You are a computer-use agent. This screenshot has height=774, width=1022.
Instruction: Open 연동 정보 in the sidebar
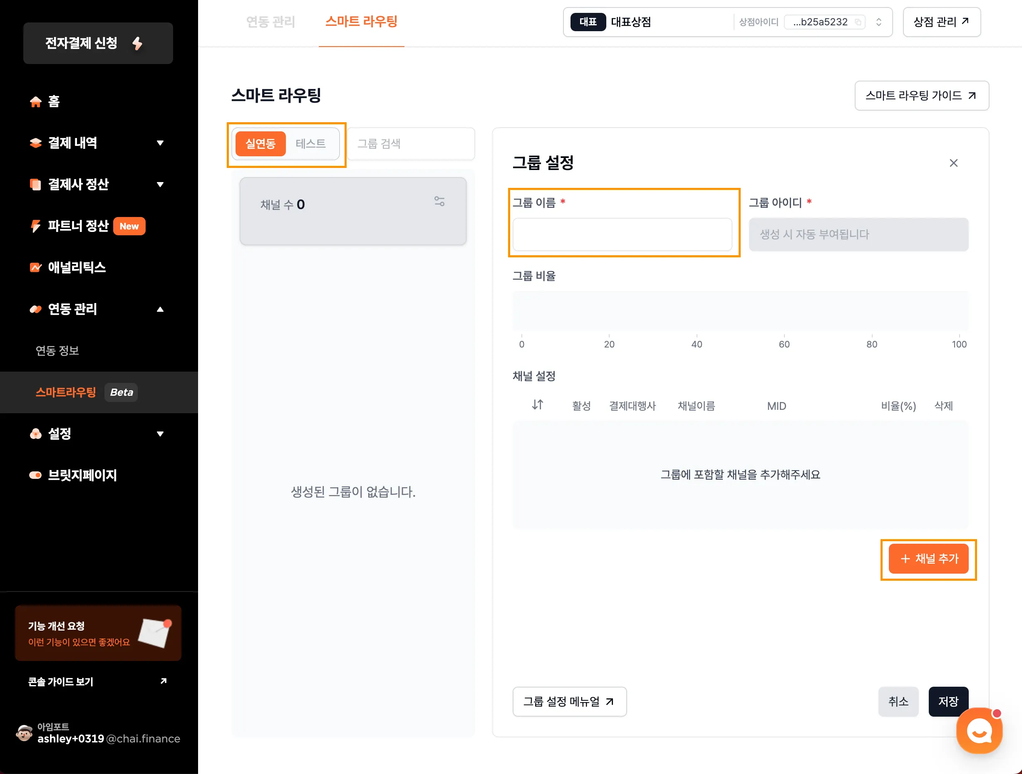click(x=57, y=350)
